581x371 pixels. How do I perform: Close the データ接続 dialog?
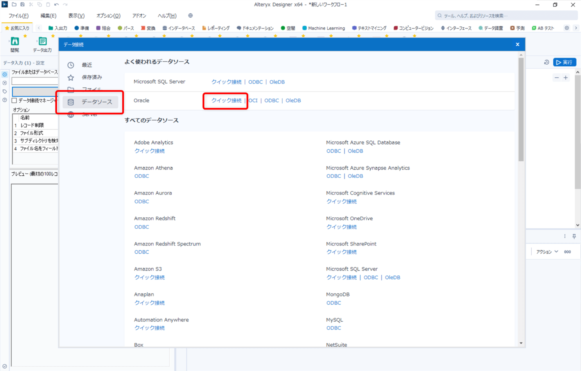[x=517, y=44]
